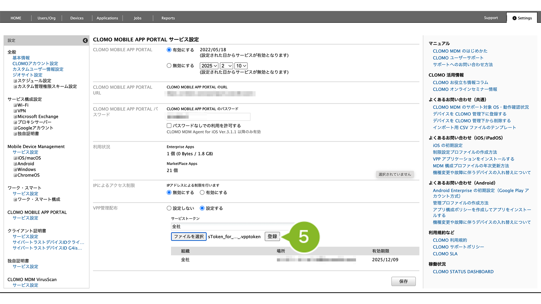Click the portal password input field
The image size is (541, 304).
(208, 117)
